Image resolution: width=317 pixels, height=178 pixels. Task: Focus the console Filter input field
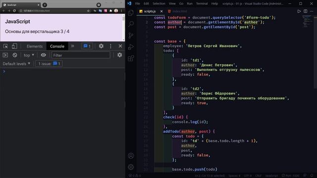coord(81,55)
